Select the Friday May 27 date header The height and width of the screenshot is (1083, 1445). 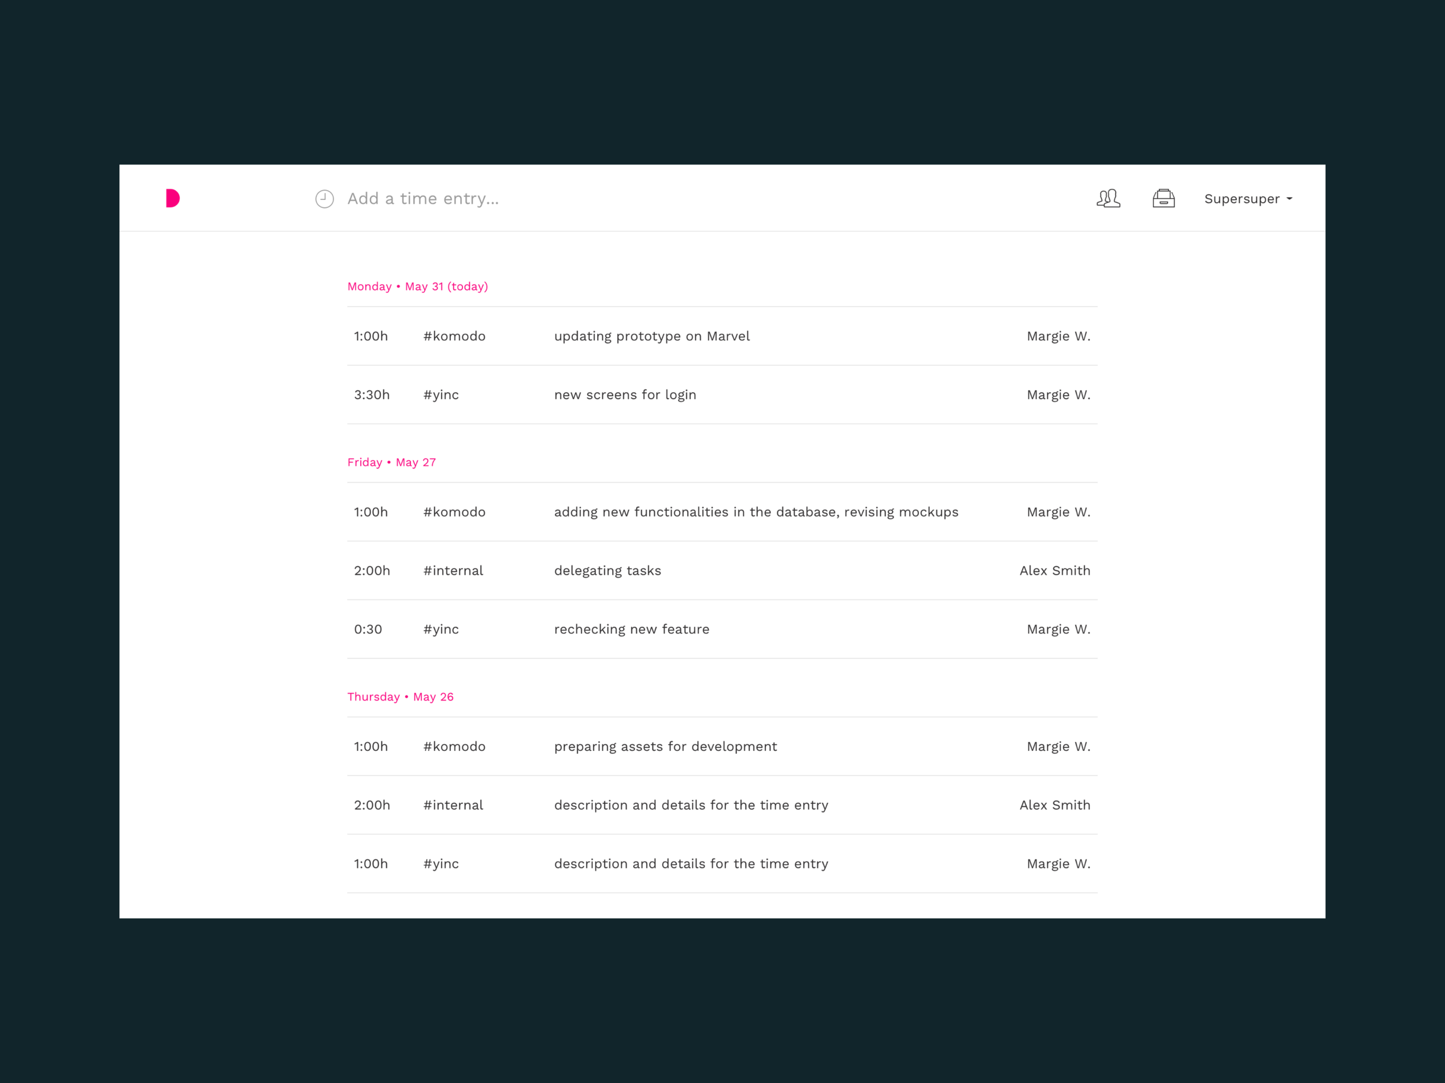pos(391,462)
